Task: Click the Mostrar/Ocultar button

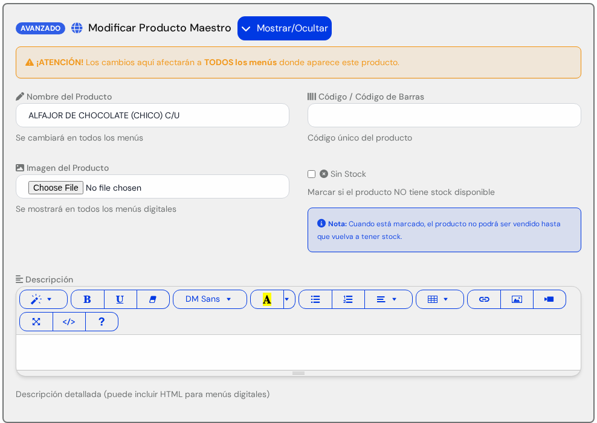Action: click(285, 28)
